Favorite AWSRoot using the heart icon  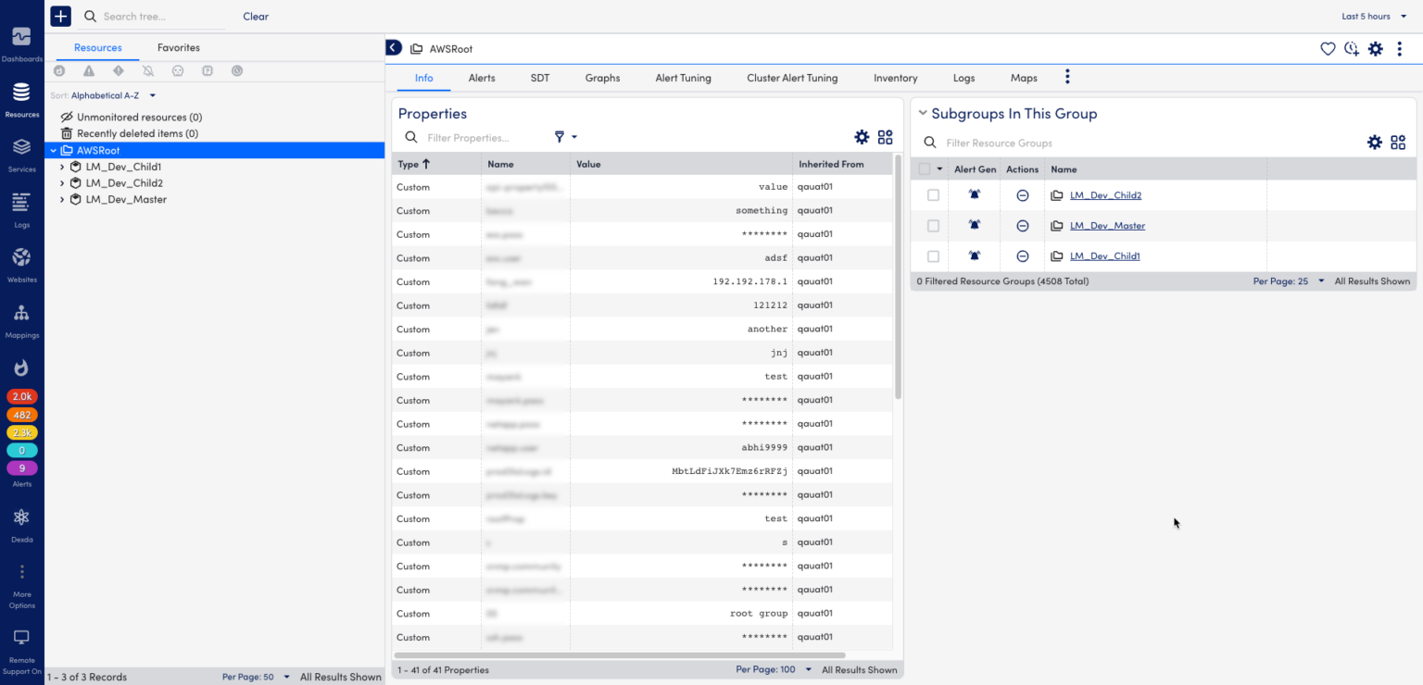coord(1328,48)
